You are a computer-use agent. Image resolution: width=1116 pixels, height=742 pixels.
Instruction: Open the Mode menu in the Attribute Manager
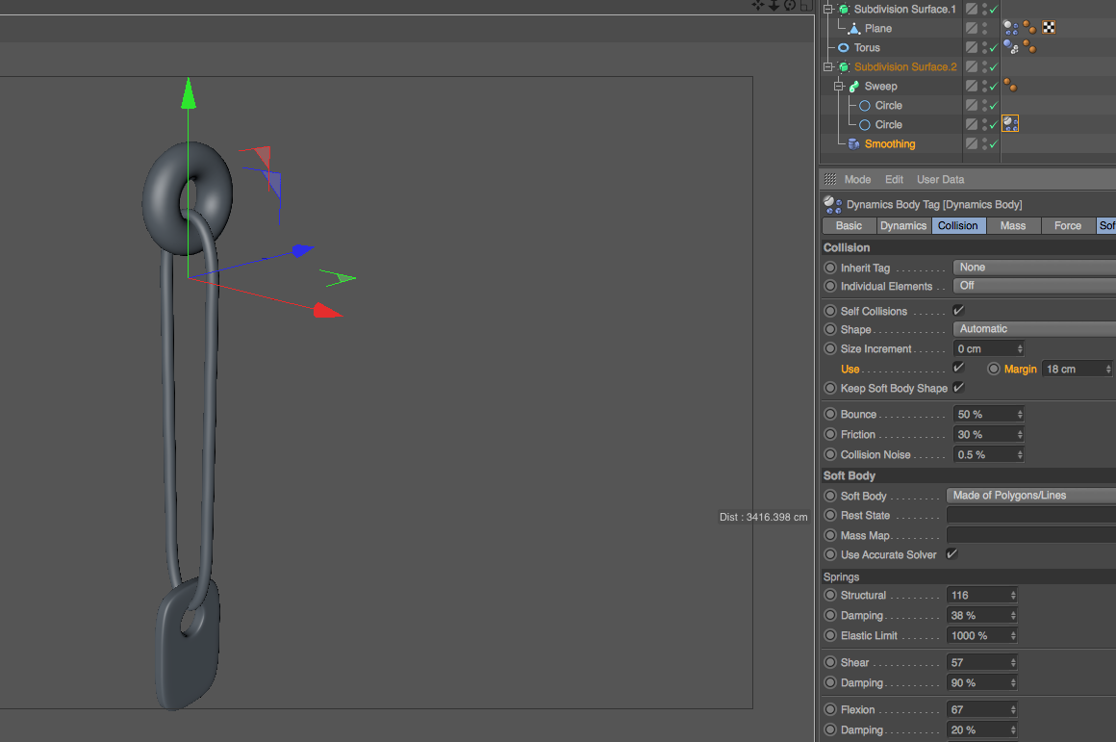coord(856,179)
